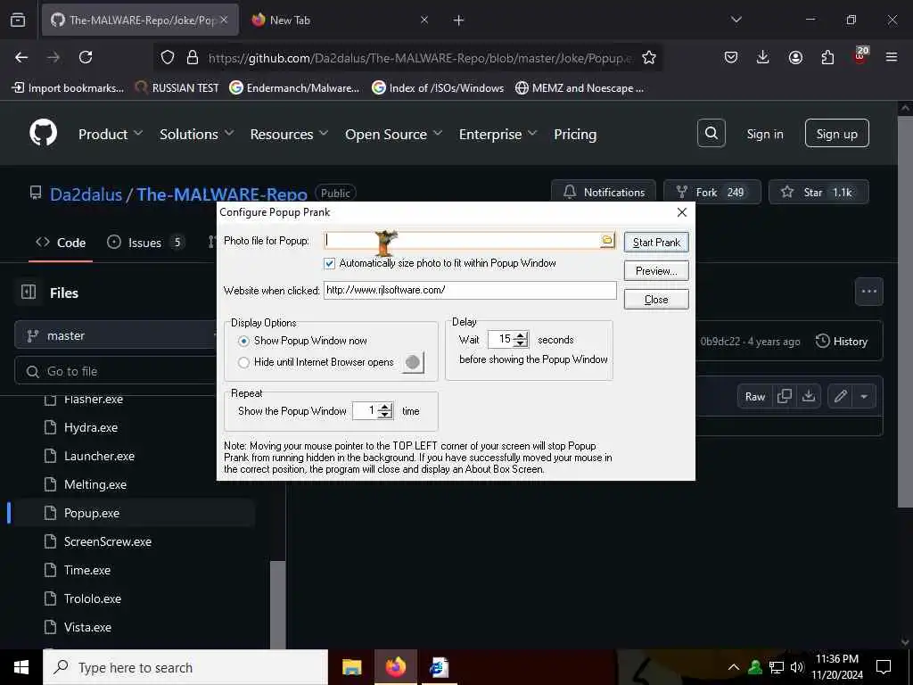Click the uBlock extension icon with badge 20
This screenshot has height=685, width=913.
[x=860, y=56]
